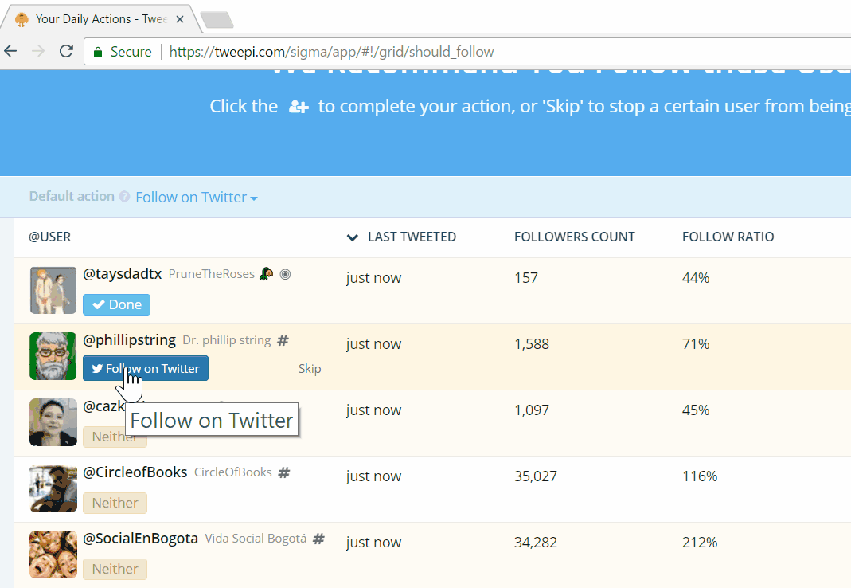This screenshot has height=588, width=851.
Task: Click the hashtag icon next to @phillipstring
Action: [283, 340]
